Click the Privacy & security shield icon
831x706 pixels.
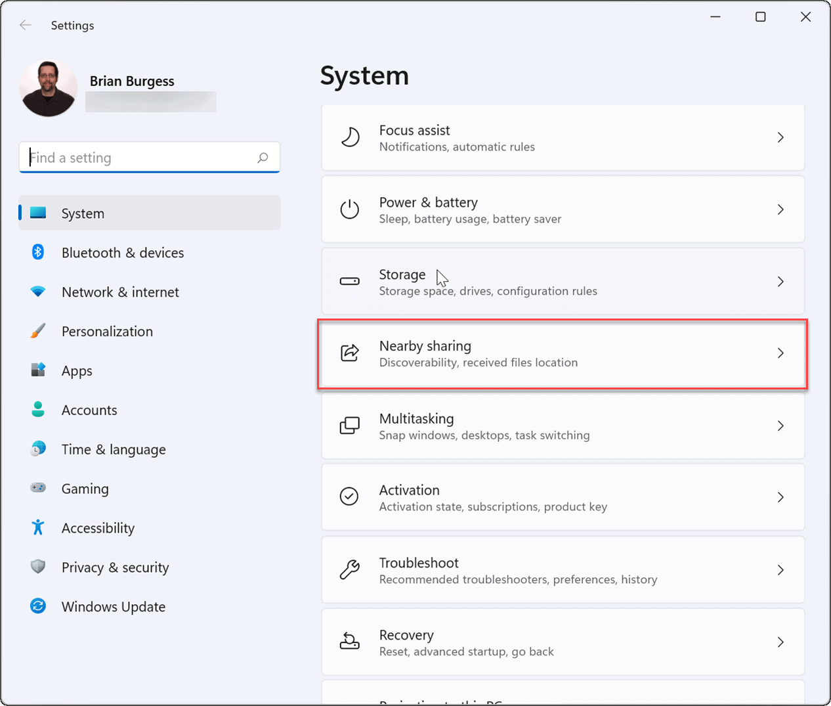tap(38, 567)
